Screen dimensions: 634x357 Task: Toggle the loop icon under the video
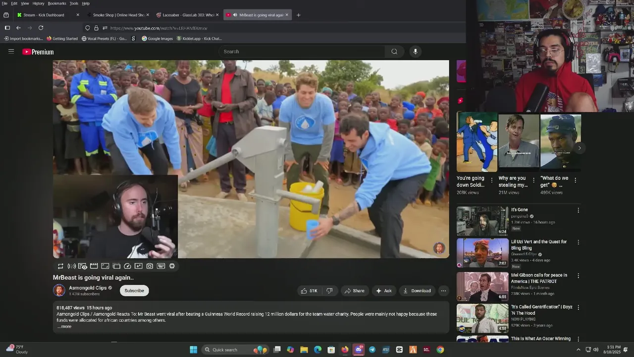click(60, 266)
